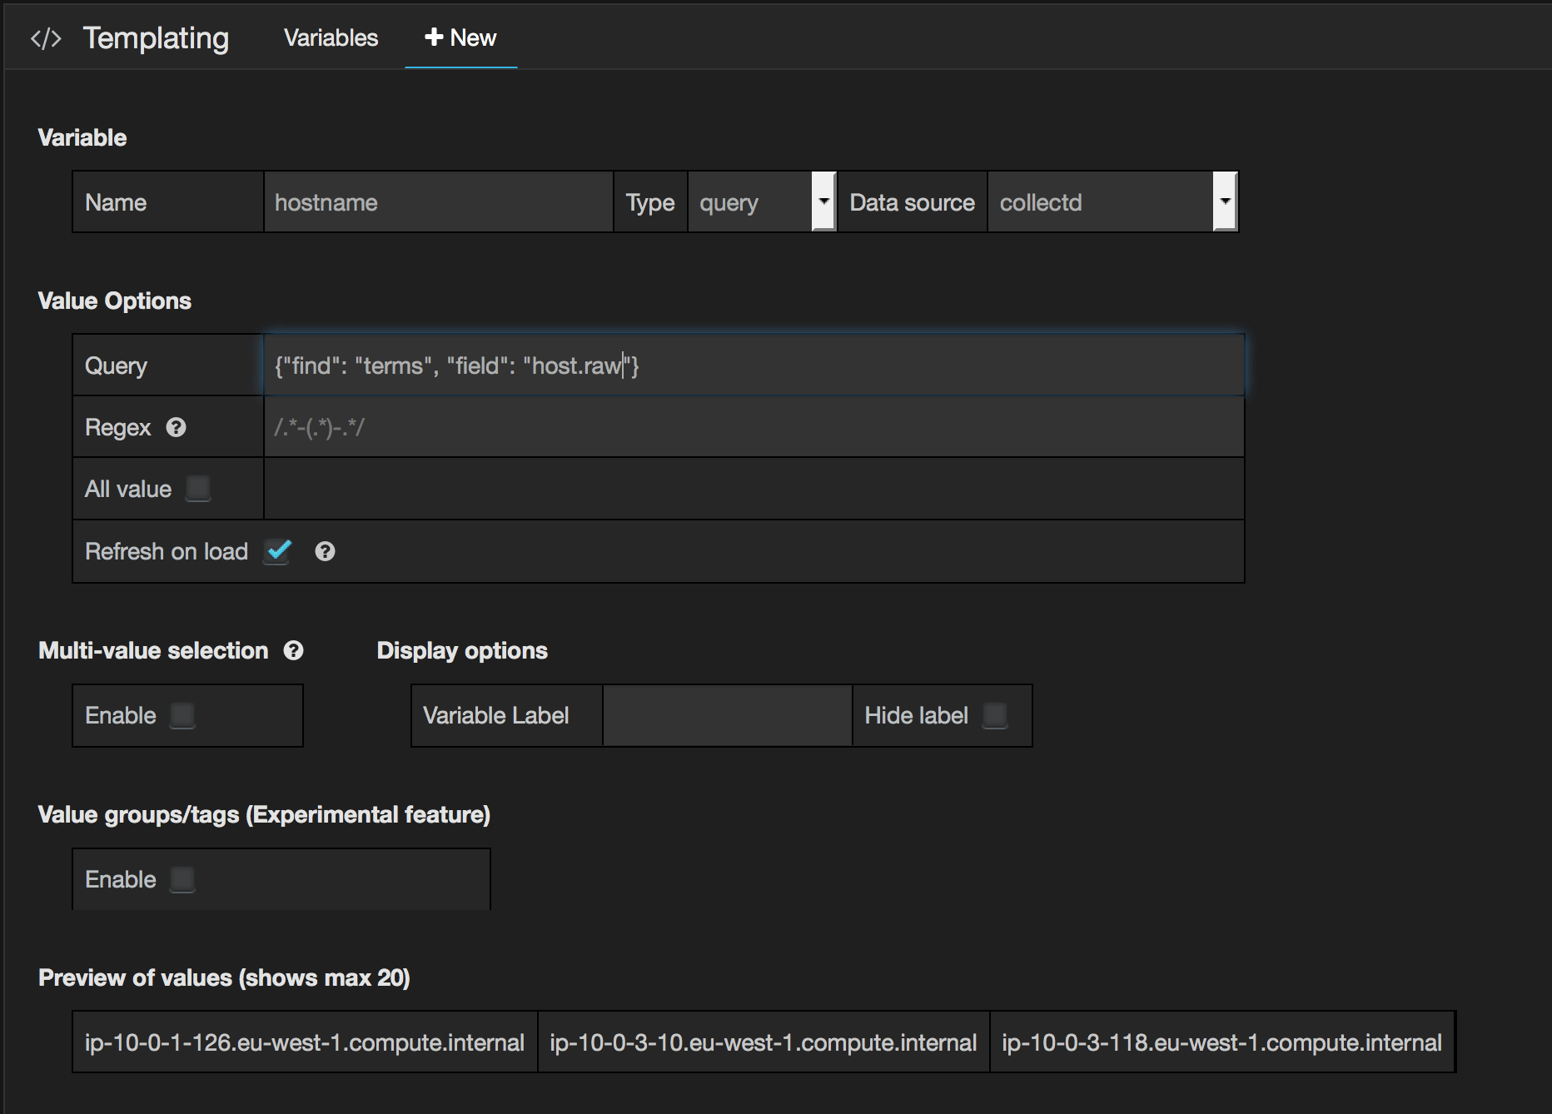Enable the All value checkbox

(197, 489)
